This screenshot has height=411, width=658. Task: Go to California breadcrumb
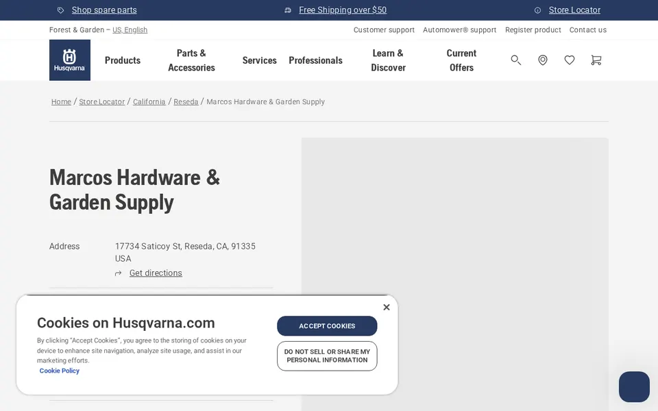pyautogui.click(x=149, y=102)
